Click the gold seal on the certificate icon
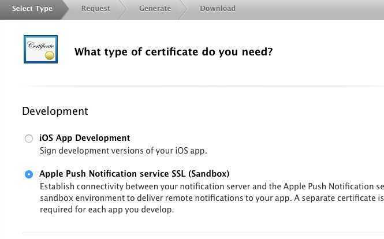 (x=50, y=55)
